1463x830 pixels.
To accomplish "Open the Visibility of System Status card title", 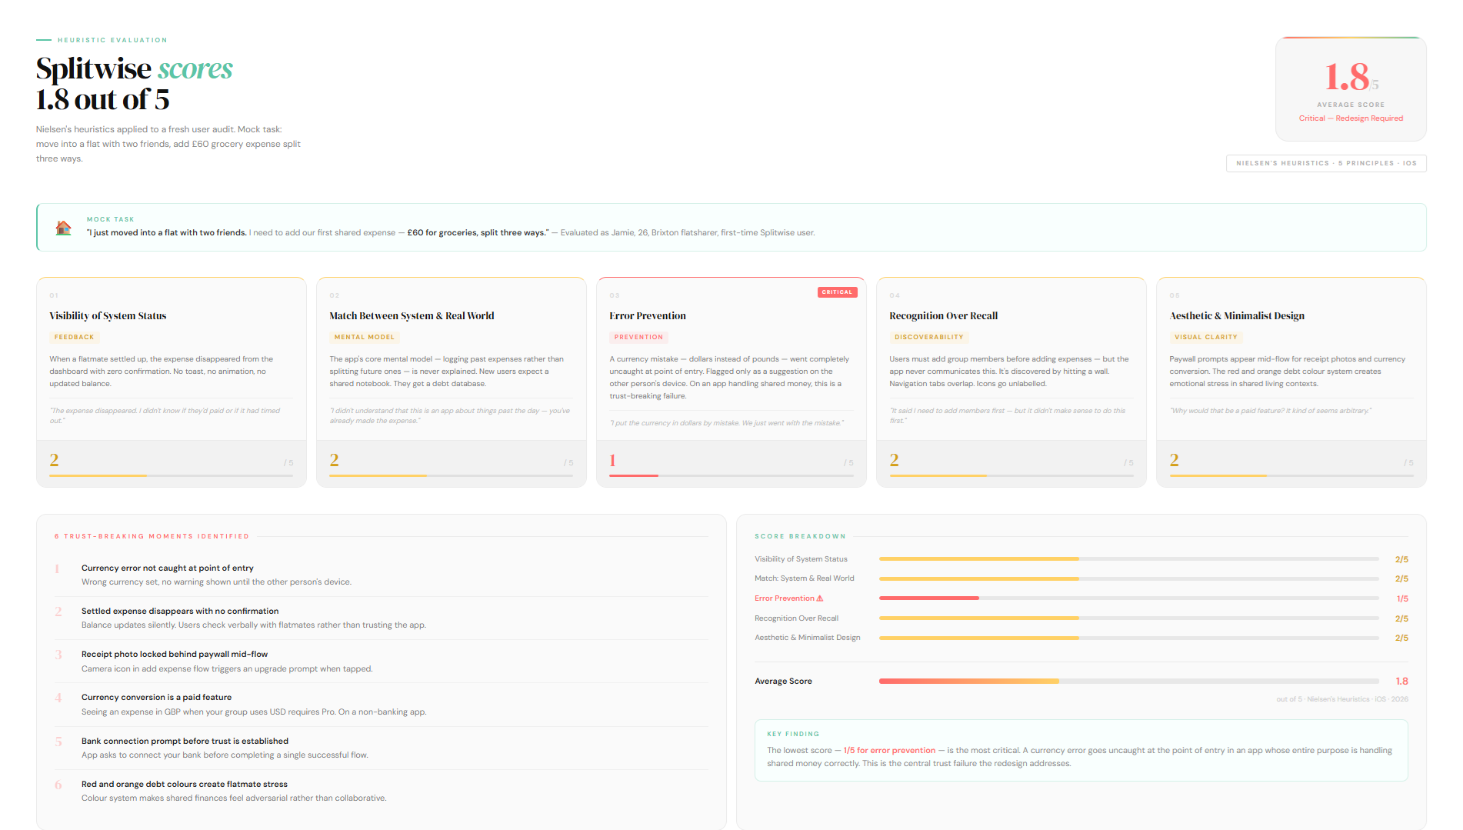I will point(108,316).
